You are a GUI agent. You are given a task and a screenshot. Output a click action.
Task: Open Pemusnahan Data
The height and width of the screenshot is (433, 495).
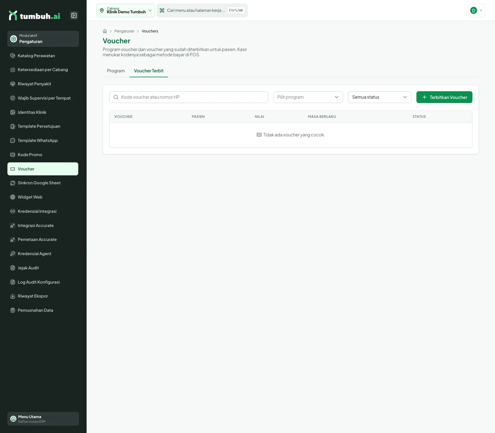tap(43, 310)
